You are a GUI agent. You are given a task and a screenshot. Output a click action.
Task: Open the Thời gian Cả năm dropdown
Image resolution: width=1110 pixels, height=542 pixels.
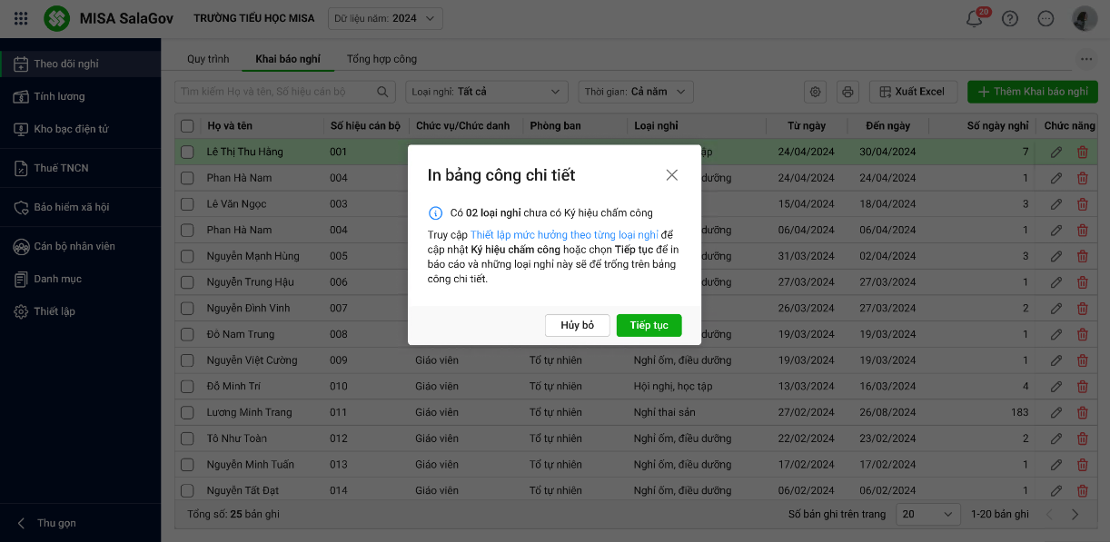(636, 92)
